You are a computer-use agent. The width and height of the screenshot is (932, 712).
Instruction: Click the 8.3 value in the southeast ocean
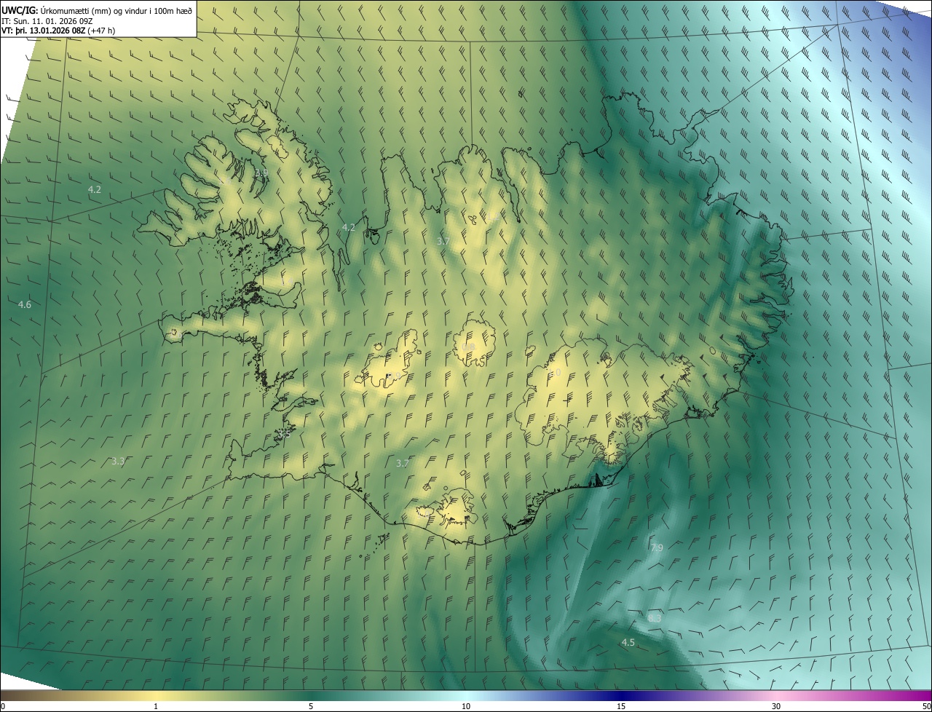pos(655,618)
